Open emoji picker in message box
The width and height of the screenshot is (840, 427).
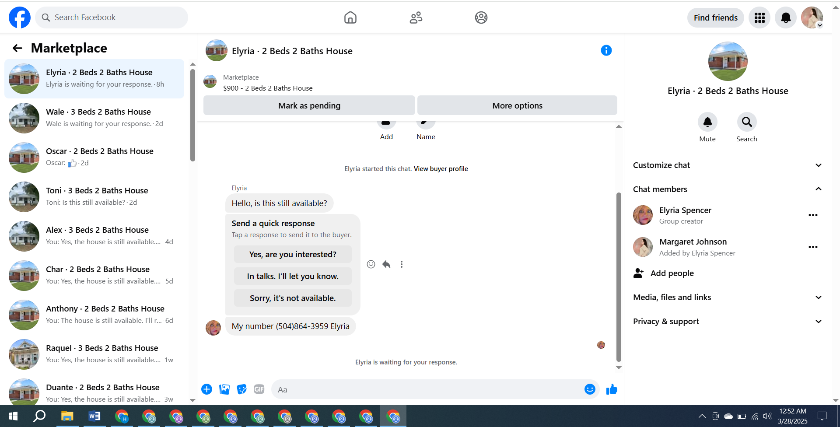tap(590, 389)
